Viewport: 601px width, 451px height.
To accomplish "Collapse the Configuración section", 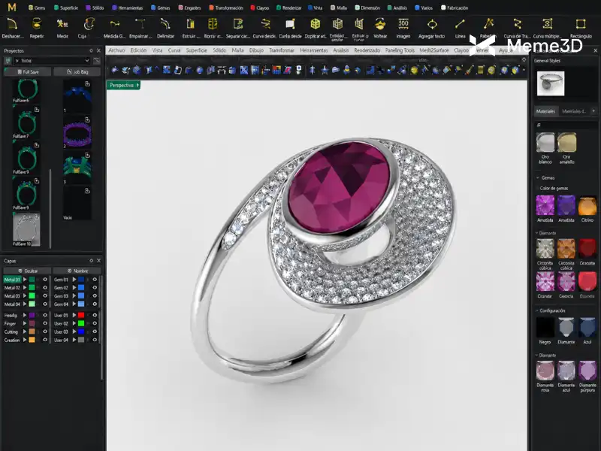I will coord(536,310).
